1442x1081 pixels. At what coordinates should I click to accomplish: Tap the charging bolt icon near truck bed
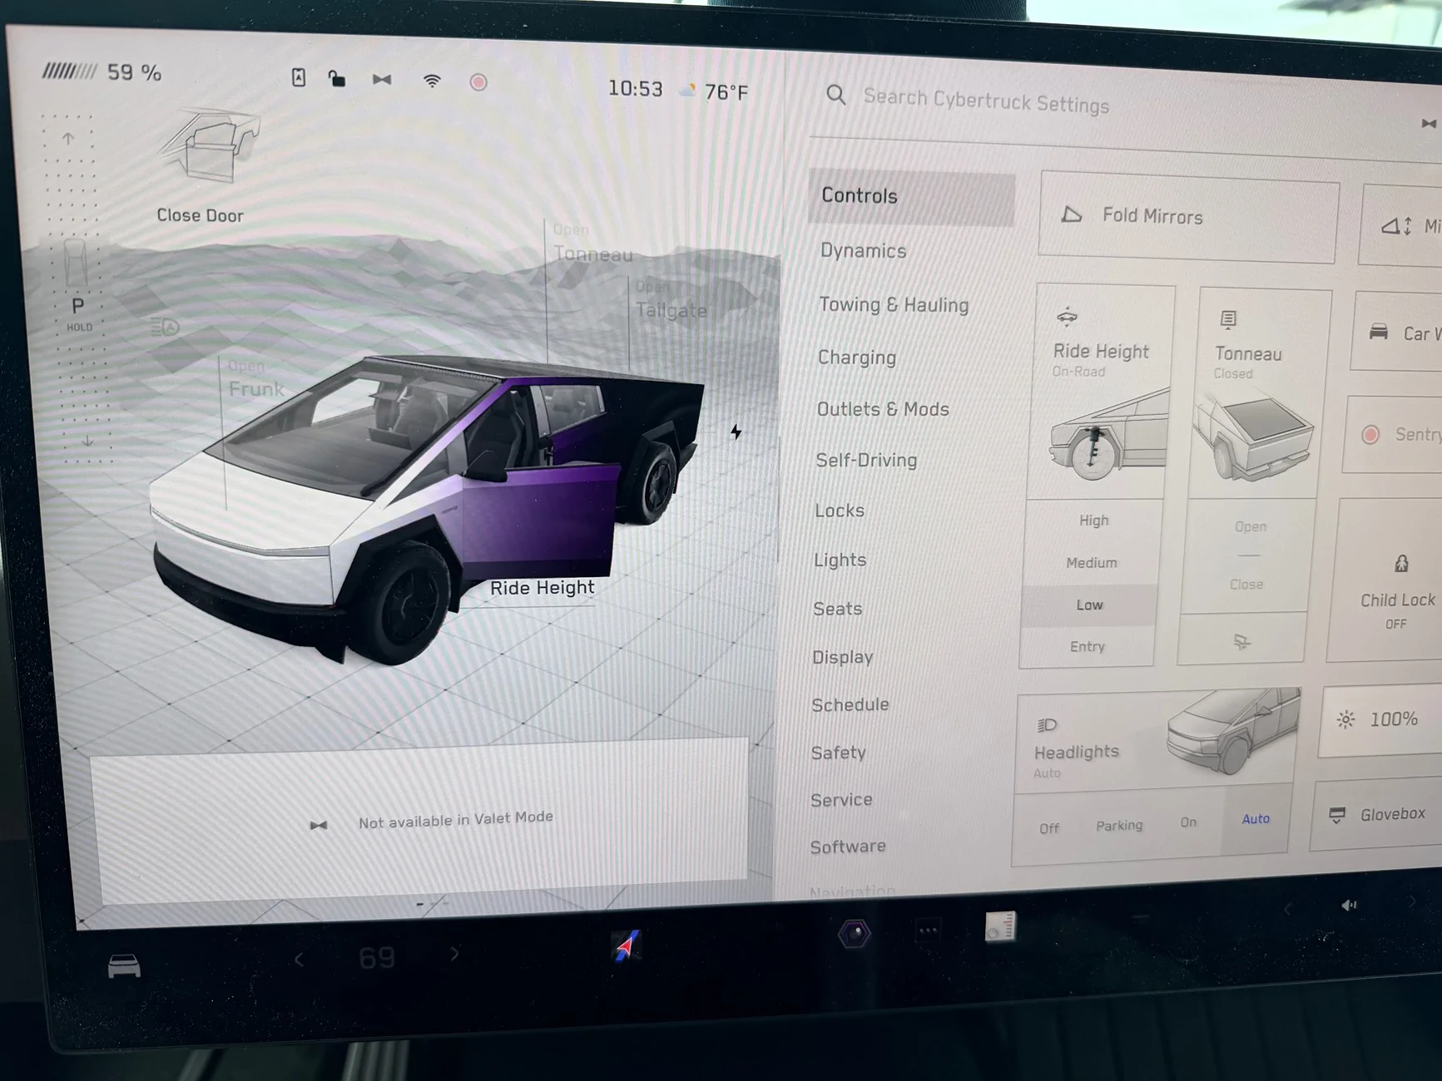point(736,432)
